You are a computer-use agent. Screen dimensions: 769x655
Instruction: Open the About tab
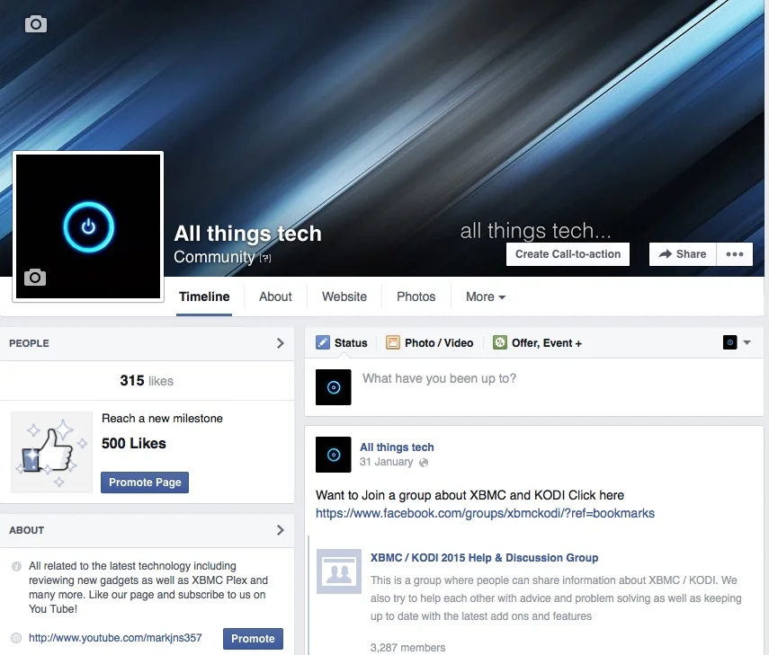[275, 297]
